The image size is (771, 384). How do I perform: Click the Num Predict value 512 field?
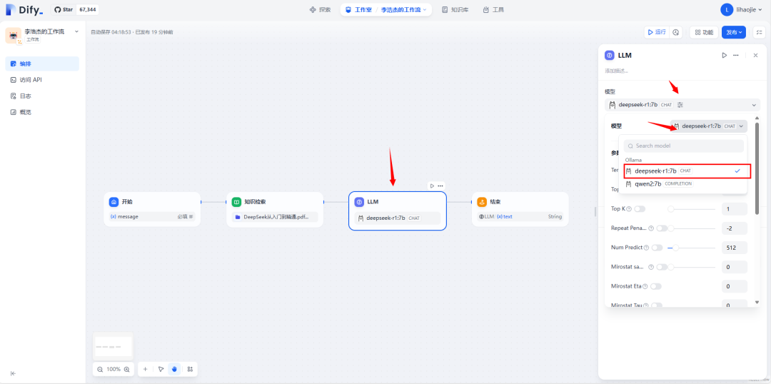pos(734,248)
